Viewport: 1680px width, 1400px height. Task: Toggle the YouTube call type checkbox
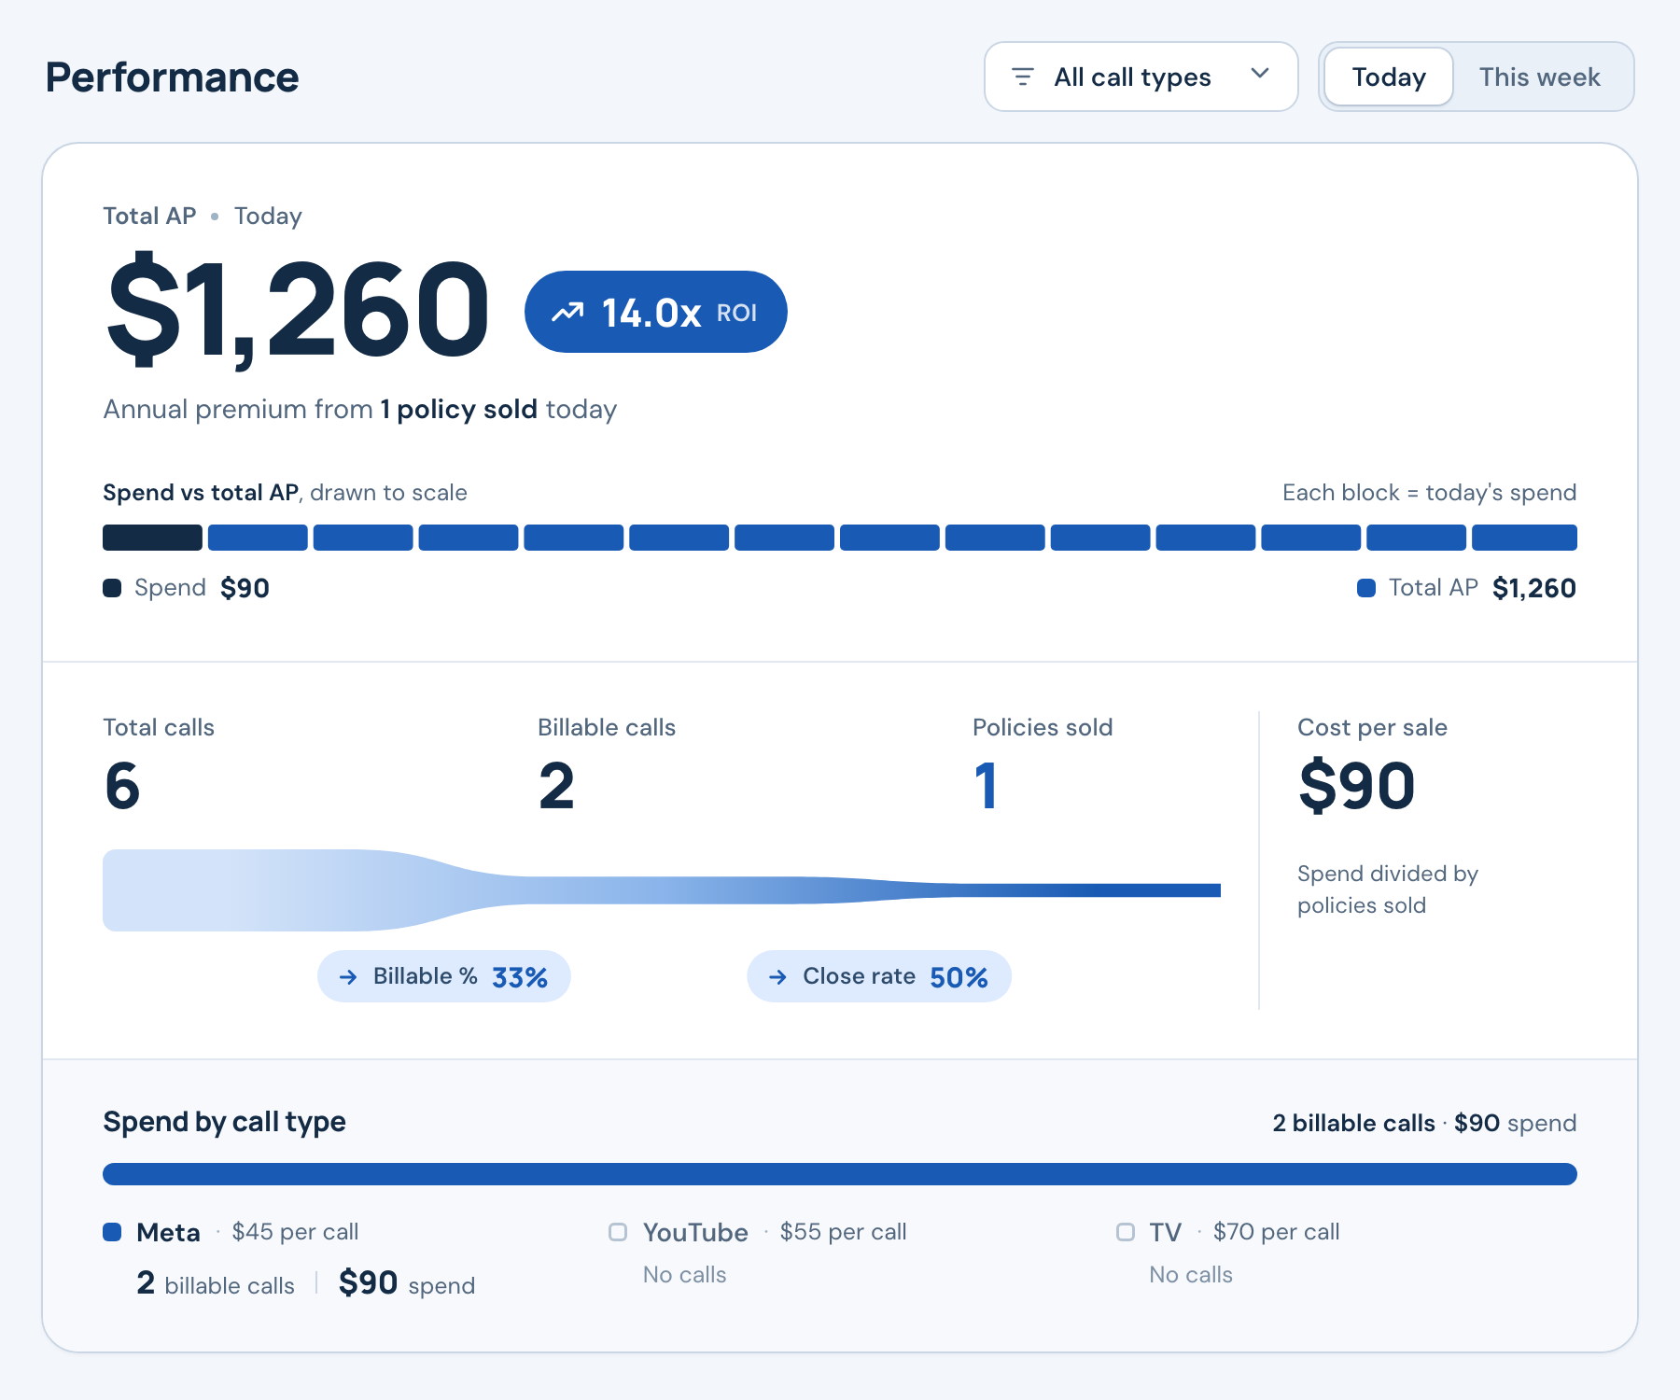pyautogui.click(x=618, y=1232)
